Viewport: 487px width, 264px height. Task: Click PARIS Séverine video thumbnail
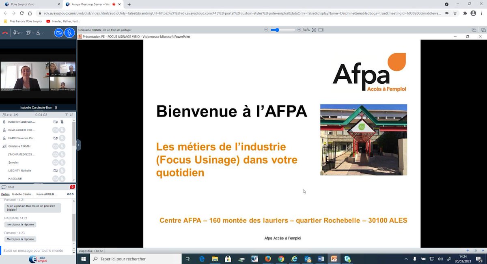click(62, 84)
